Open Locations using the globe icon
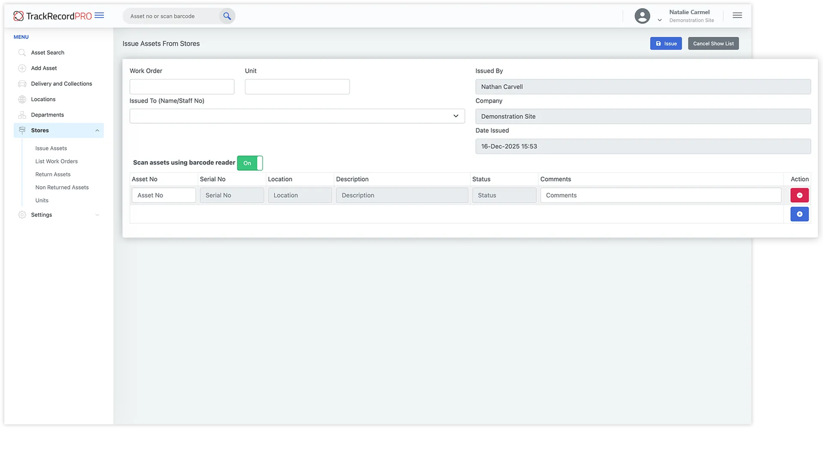 [x=22, y=99]
